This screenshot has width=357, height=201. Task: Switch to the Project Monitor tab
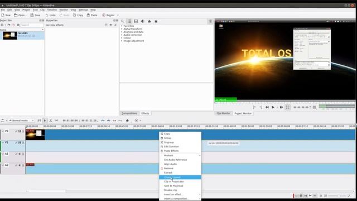(243, 113)
